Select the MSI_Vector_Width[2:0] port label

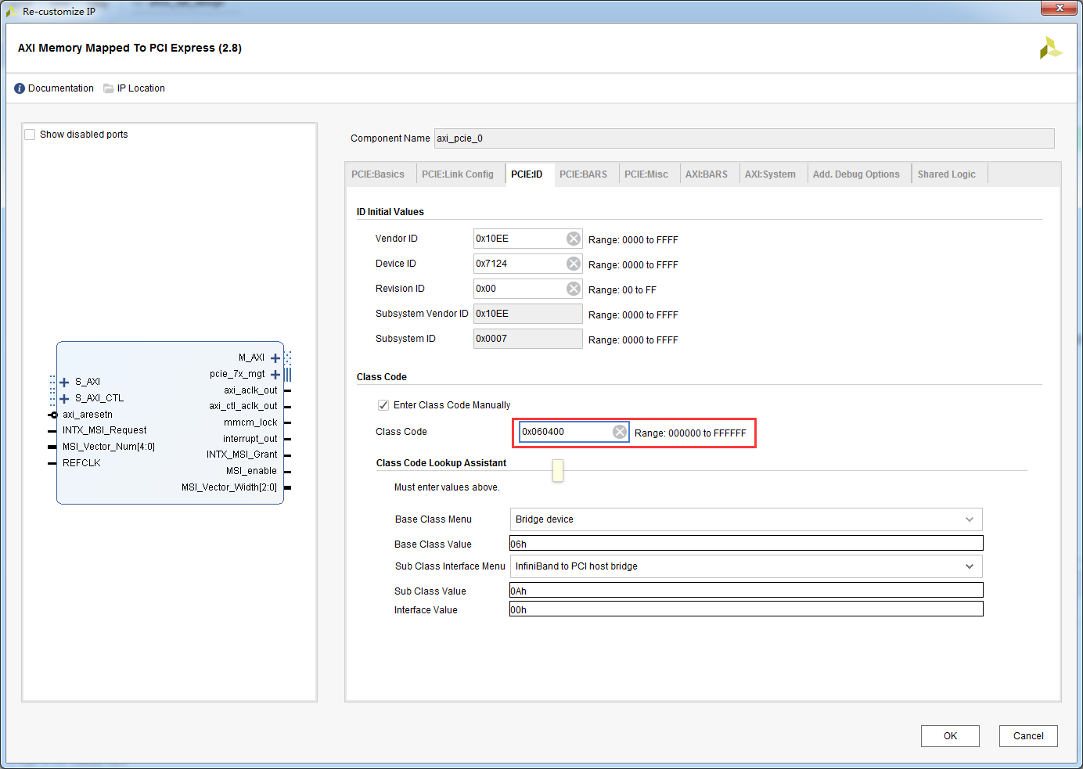(229, 487)
